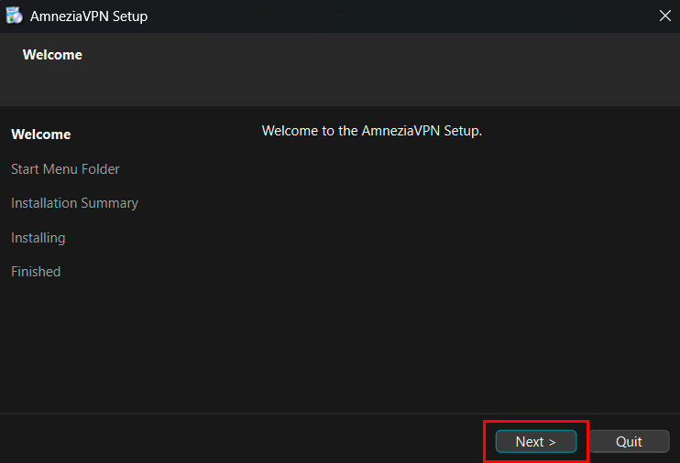
Task: Close the AmneziaVPN Setup window
Action: pyautogui.click(x=664, y=16)
